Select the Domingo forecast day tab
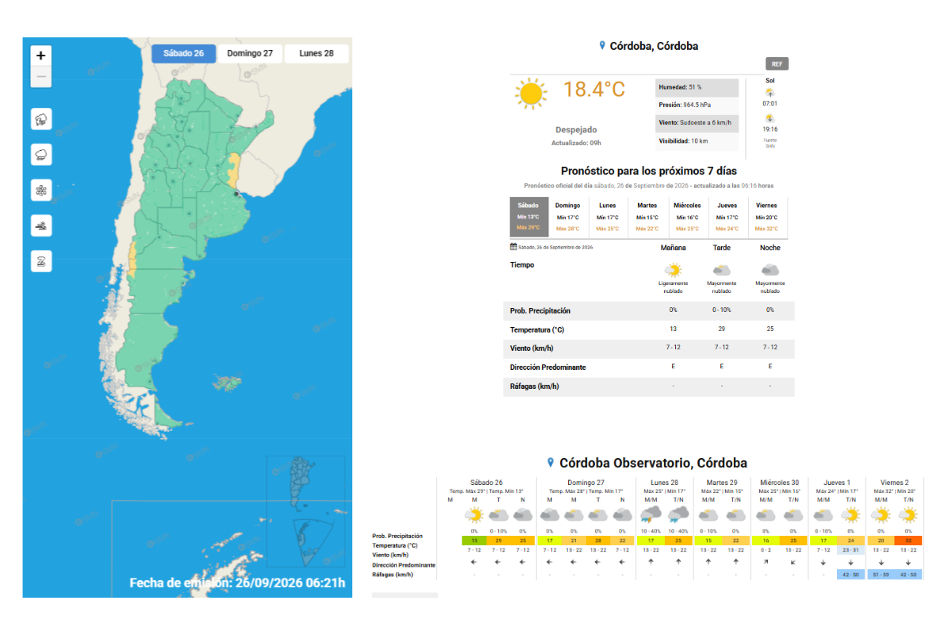The height and width of the screenshot is (635, 952). (x=568, y=217)
